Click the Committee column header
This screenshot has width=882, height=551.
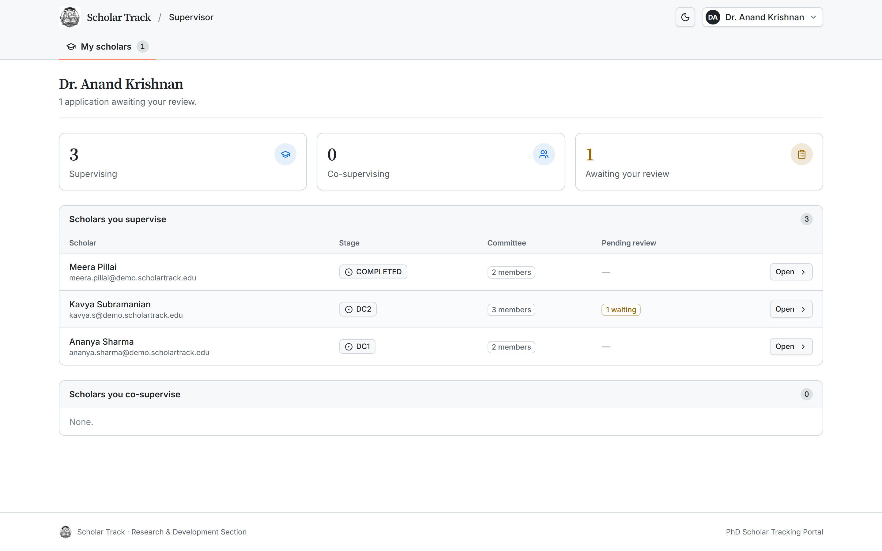[x=507, y=243]
